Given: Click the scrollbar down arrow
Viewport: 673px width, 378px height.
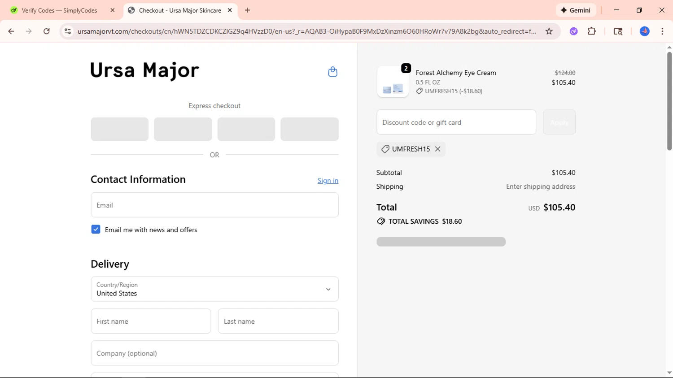Looking at the screenshot, I should pos(669,373).
